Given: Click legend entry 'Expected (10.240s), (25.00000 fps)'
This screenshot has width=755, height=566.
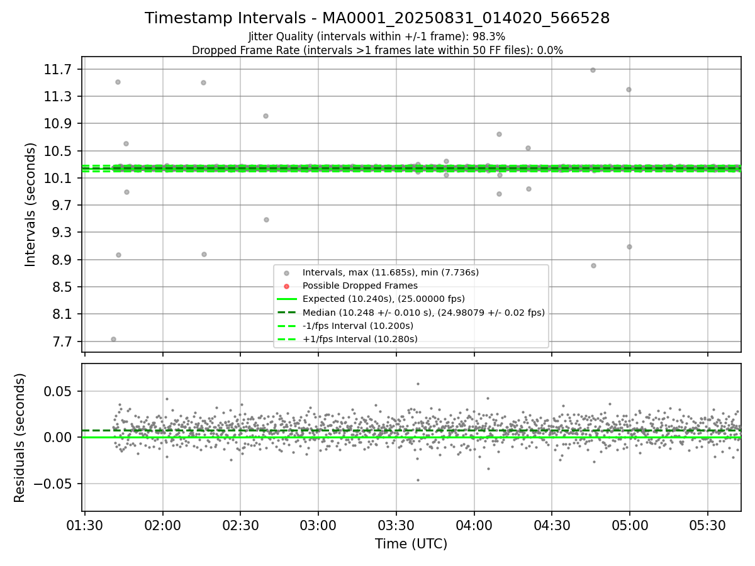Looking at the screenshot, I should [x=383, y=299].
